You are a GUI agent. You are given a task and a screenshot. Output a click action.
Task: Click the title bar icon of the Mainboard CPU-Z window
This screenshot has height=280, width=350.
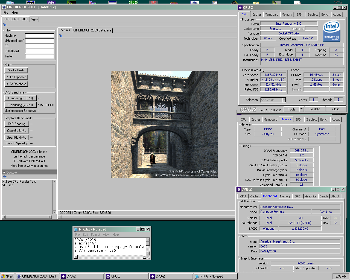(x=239, y=189)
